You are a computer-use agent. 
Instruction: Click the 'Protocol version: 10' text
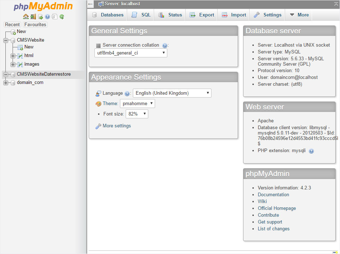click(x=278, y=71)
